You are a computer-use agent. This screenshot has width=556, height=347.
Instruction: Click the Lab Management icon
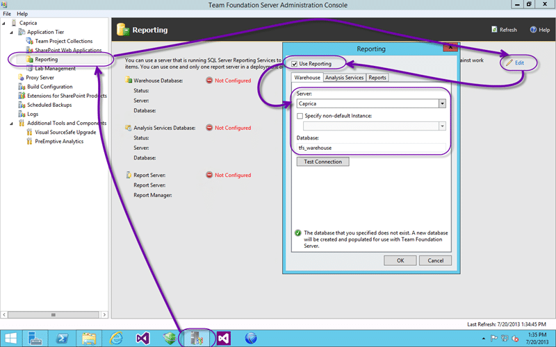pyautogui.click(x=30, y=68)
